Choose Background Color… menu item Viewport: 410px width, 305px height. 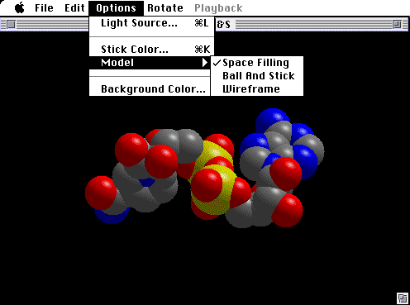150,89
